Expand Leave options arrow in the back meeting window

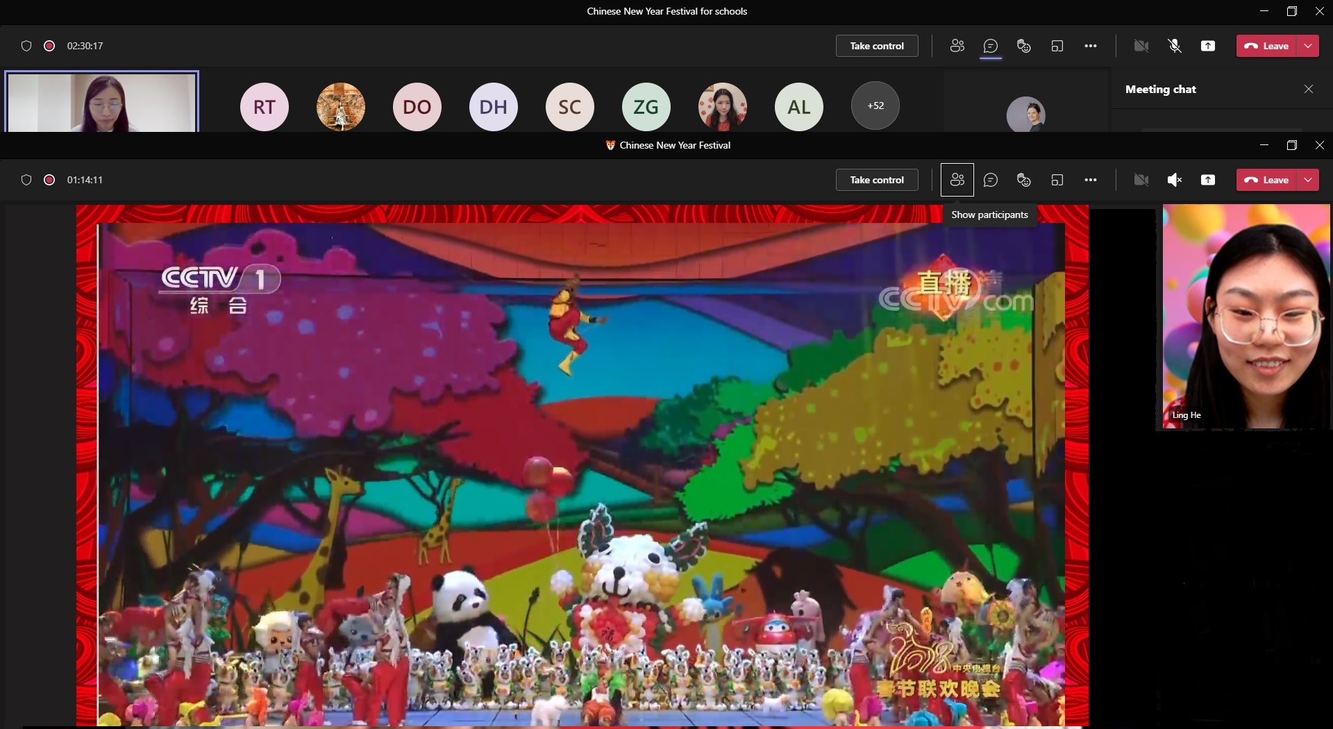coord(1308,46)
